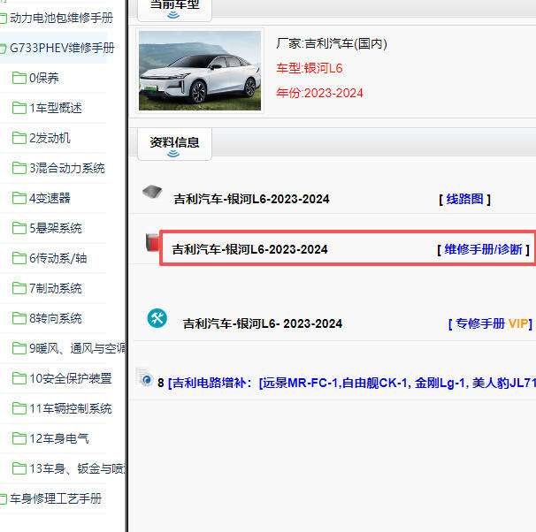536x532 pixels.
Task: Open the 11车辆控制系统 folder
Action: point(71,409)
